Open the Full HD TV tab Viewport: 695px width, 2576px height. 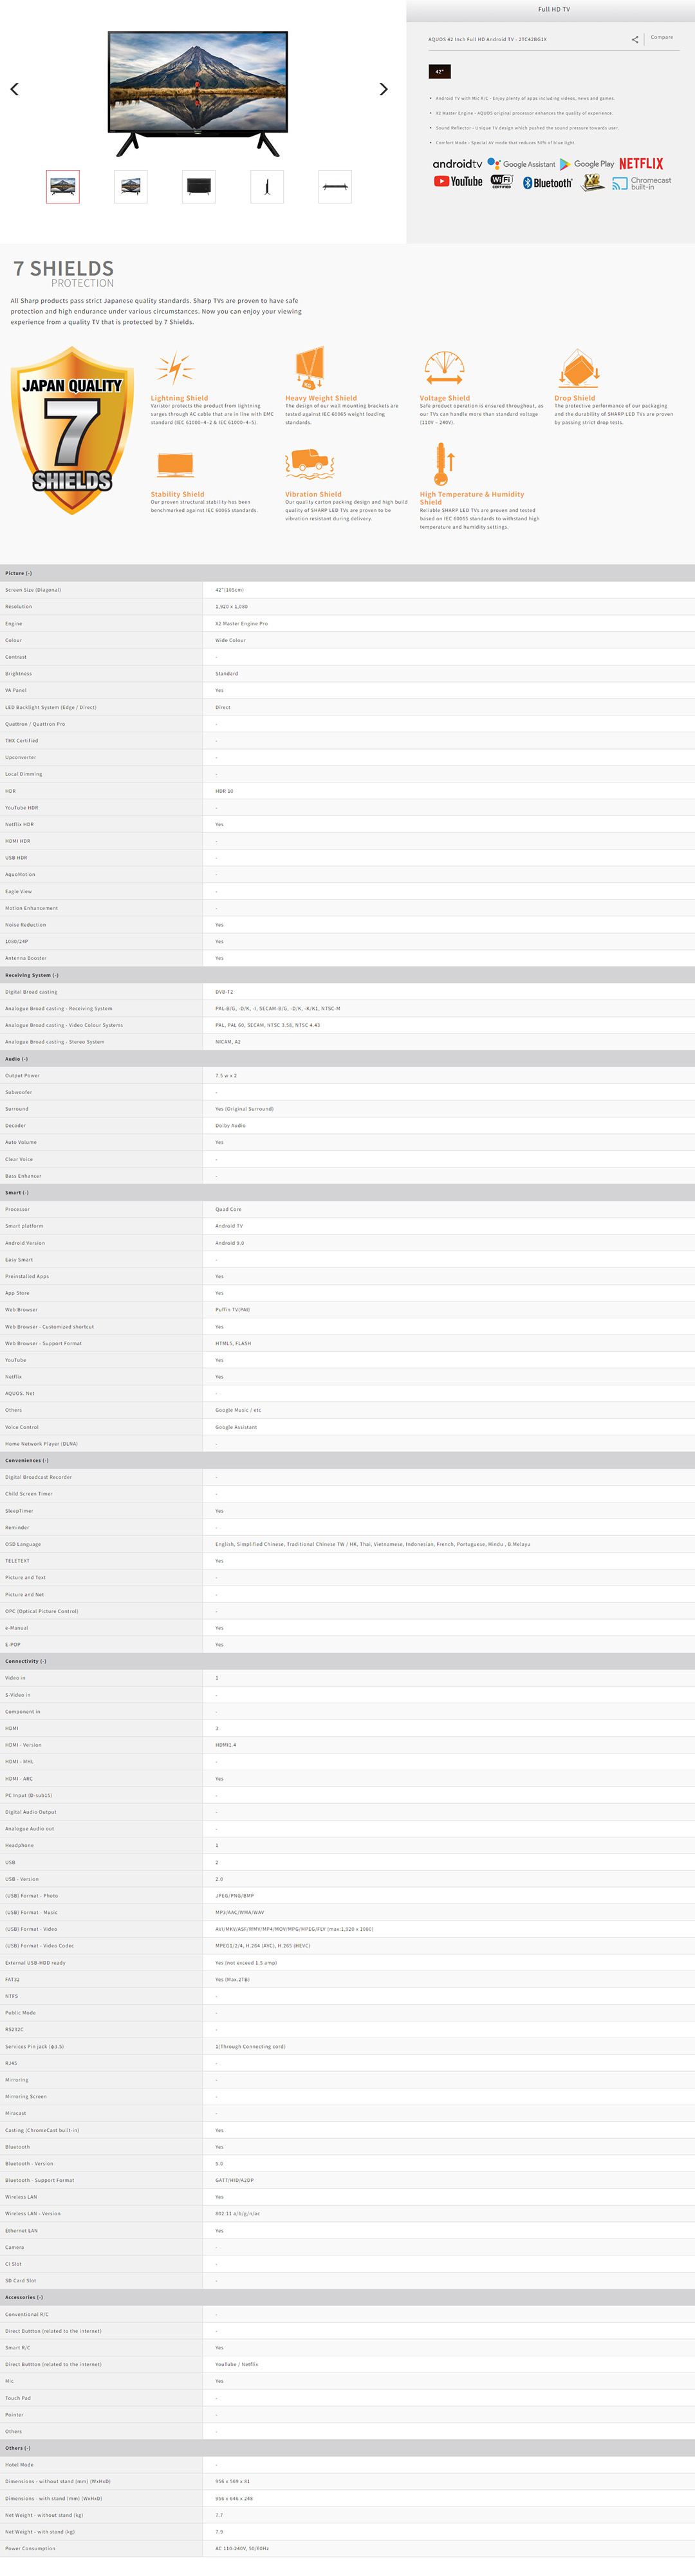553,9
